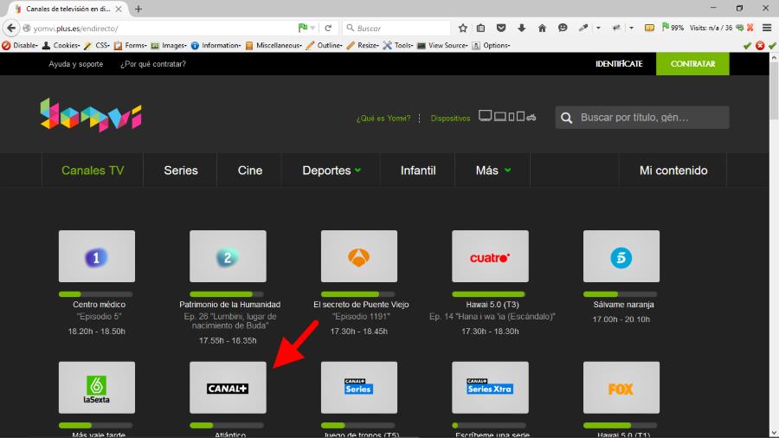Open the Canal+ Series channel tile
The width and height of the screenshot is (779, 438).
(x=359, y=387)
